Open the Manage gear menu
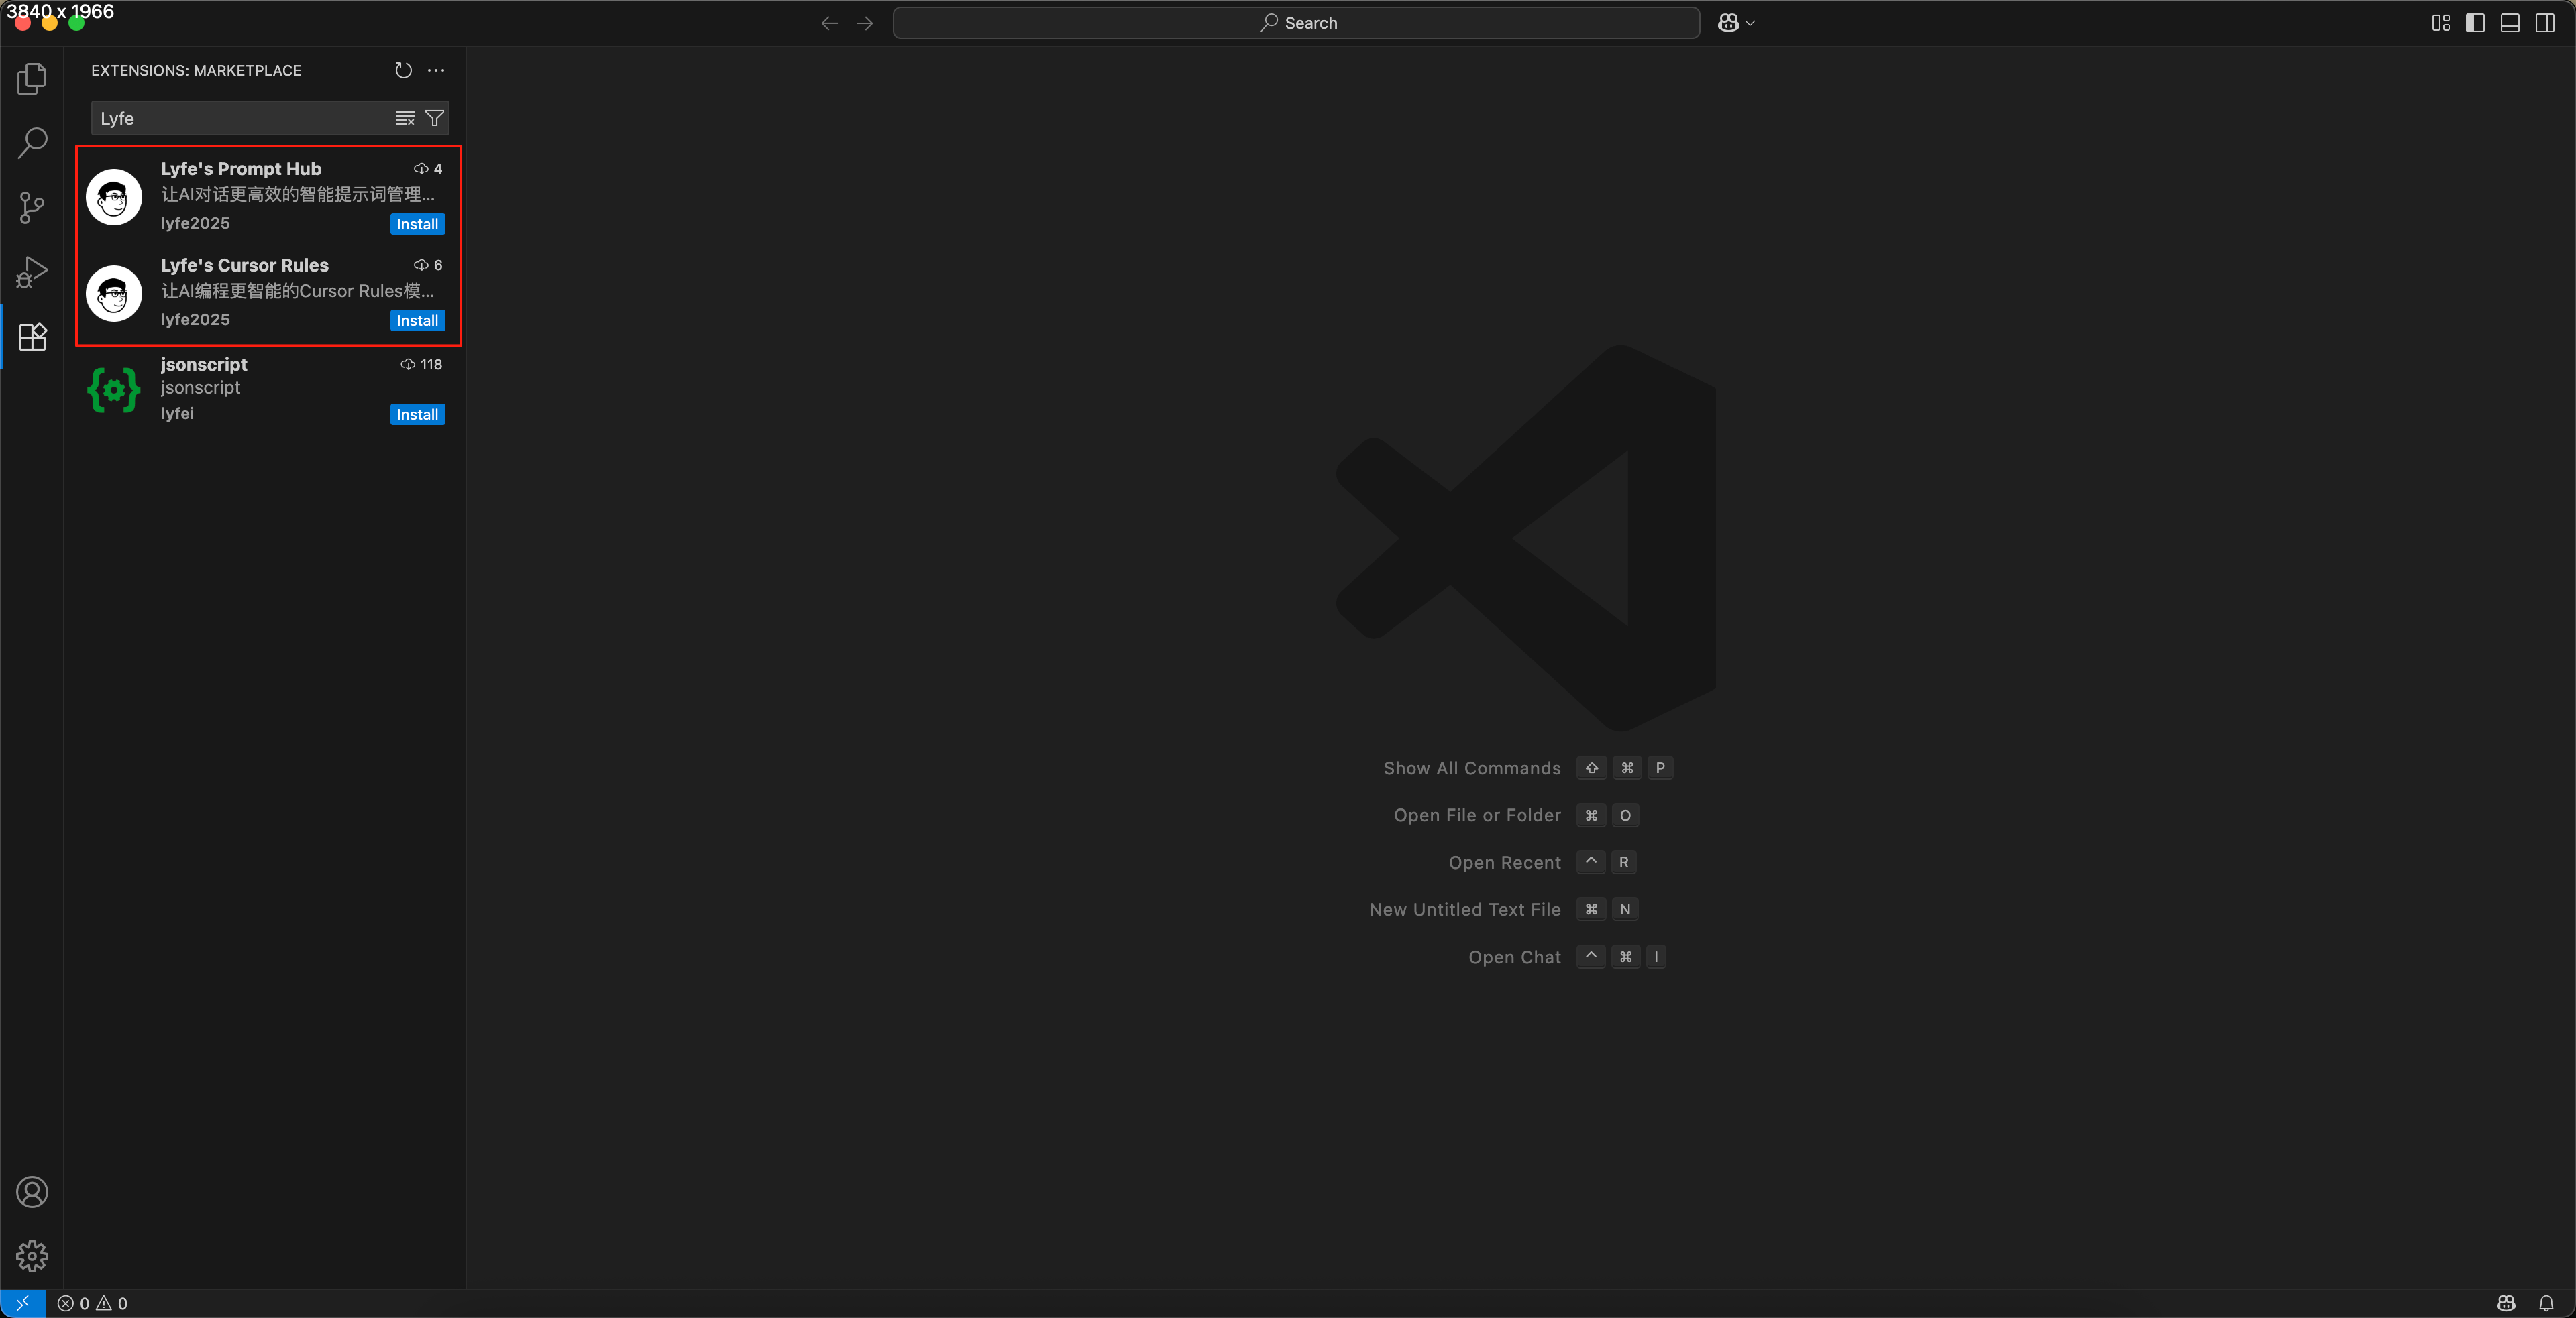This screenshot has height=1318, width=2576. coord(32,1256)
